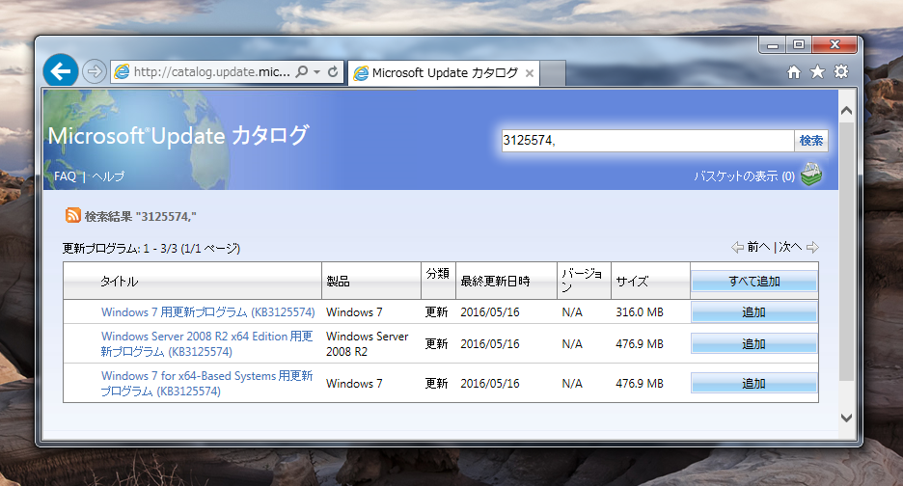Refresh the page with reload icon

(333, 72)
